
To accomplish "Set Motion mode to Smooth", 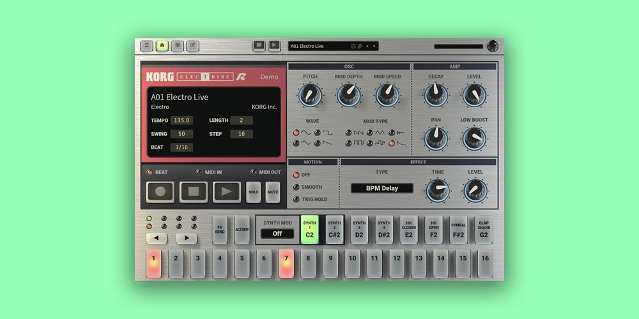I will coord(296,187).
